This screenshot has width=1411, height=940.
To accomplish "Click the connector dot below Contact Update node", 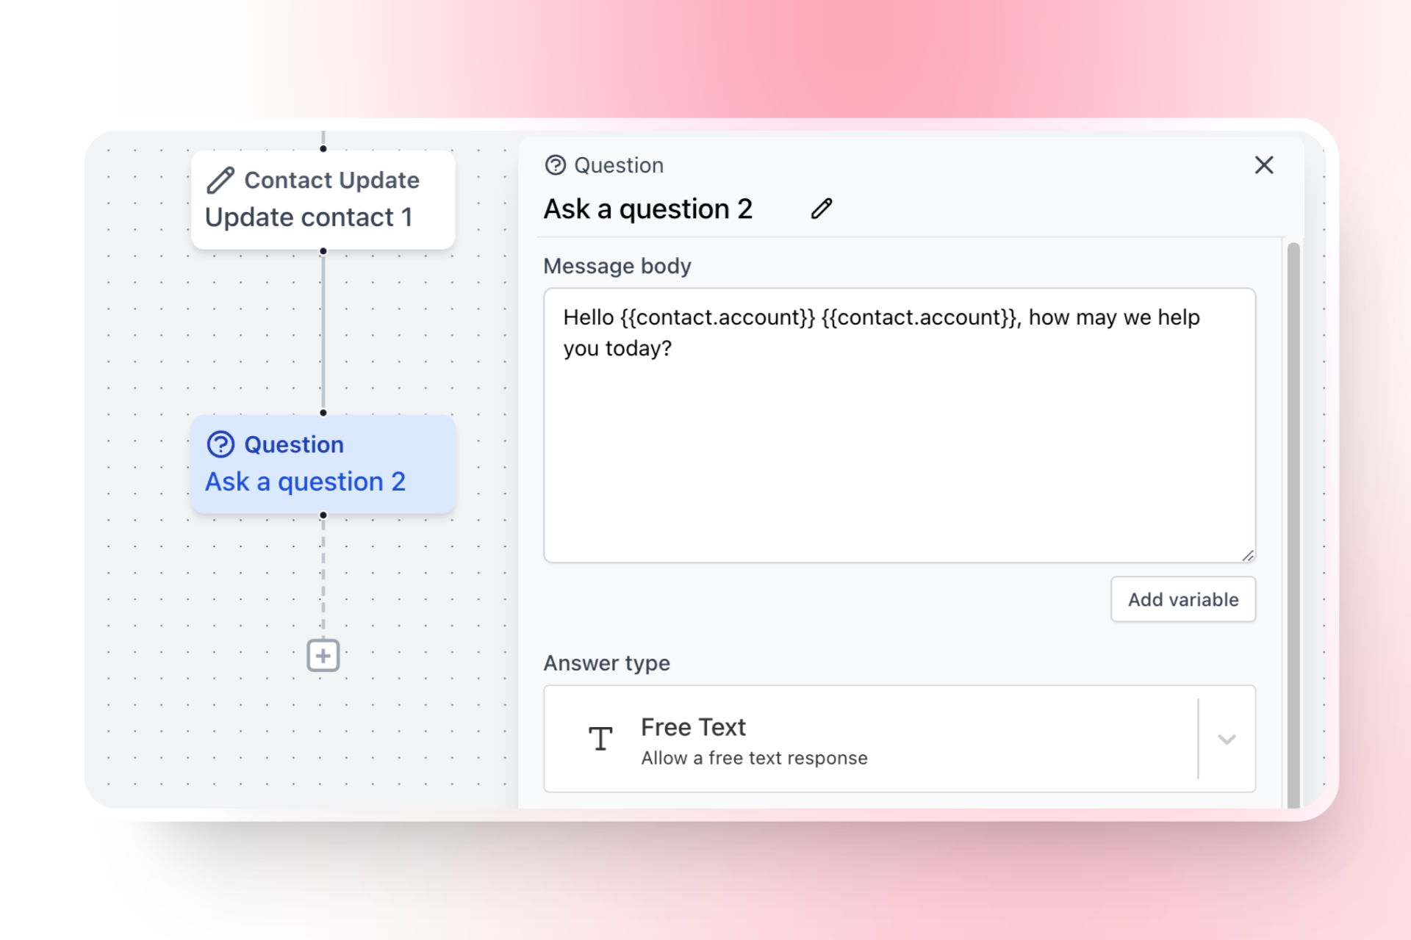I will [x=323, y=251].
